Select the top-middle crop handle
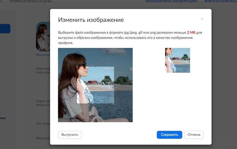 (x=95, y=66)
